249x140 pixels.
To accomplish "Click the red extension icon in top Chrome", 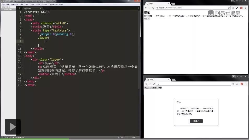I will coord(241,8).
